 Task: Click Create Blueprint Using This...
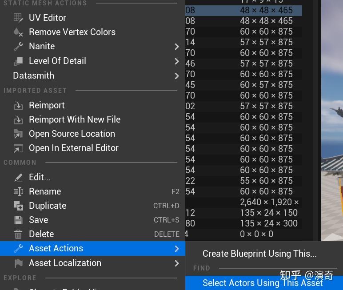point(259,254)
